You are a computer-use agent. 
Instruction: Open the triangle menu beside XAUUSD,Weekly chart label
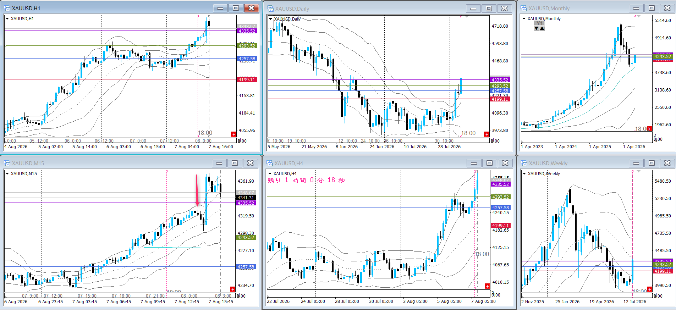click(524, 173)
